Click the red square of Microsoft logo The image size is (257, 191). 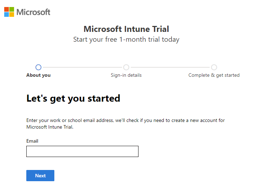7,9
